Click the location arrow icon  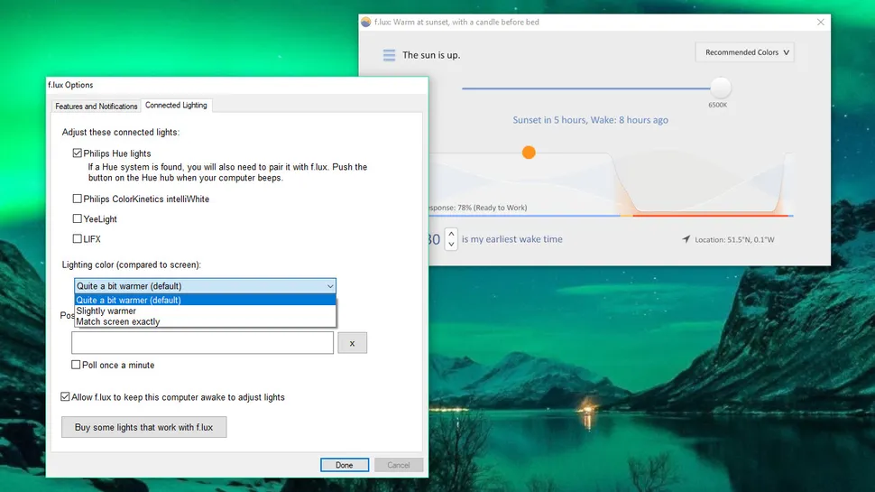click(x=686, y=239)
